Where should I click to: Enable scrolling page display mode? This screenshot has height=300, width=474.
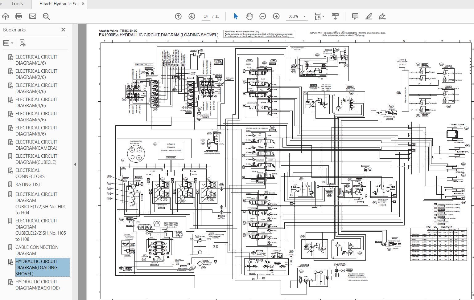click(335, 16)
